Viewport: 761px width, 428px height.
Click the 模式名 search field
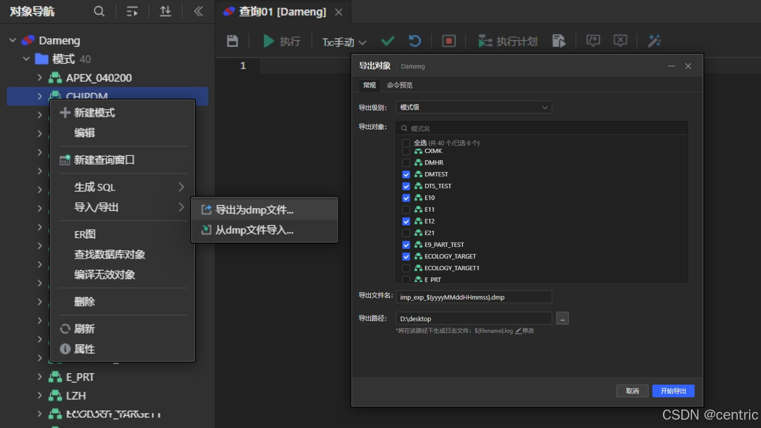tap(542, 128)
